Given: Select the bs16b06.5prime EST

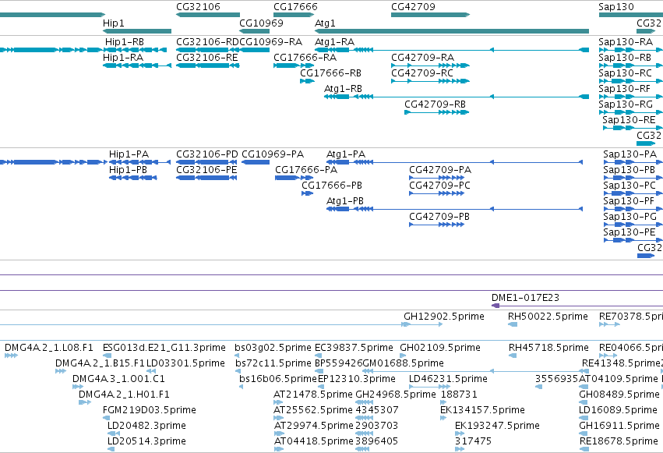Looking at the screenshot, I should (241, 387).
